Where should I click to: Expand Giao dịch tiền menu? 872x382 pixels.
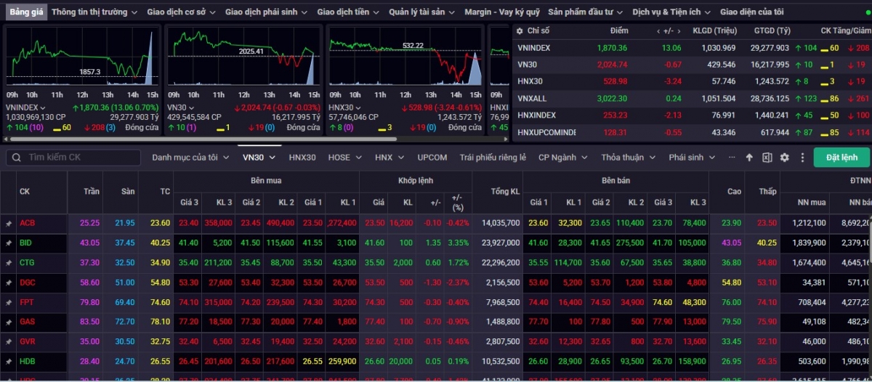348,12
